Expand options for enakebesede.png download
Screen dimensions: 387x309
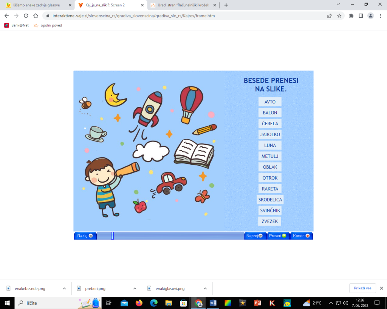click(x=64, y=289)
